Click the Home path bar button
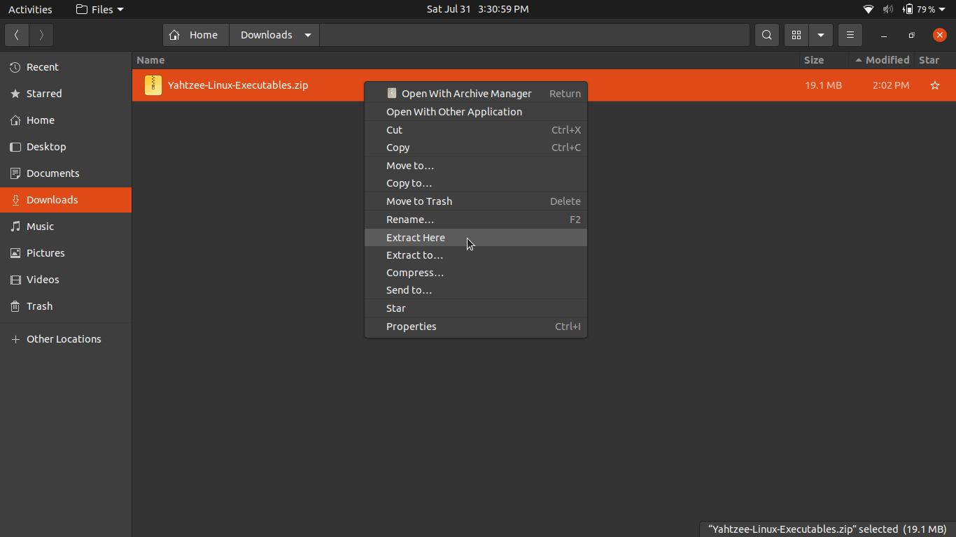Image resolution: width=956 pixels, height=537 pixels. 196,35
